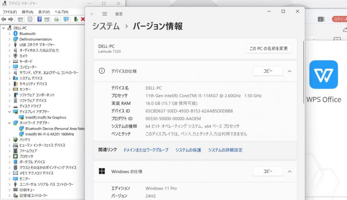Click the forward arrow in Device Manager toolbar

pyautogui.click(x=11, y=19)
